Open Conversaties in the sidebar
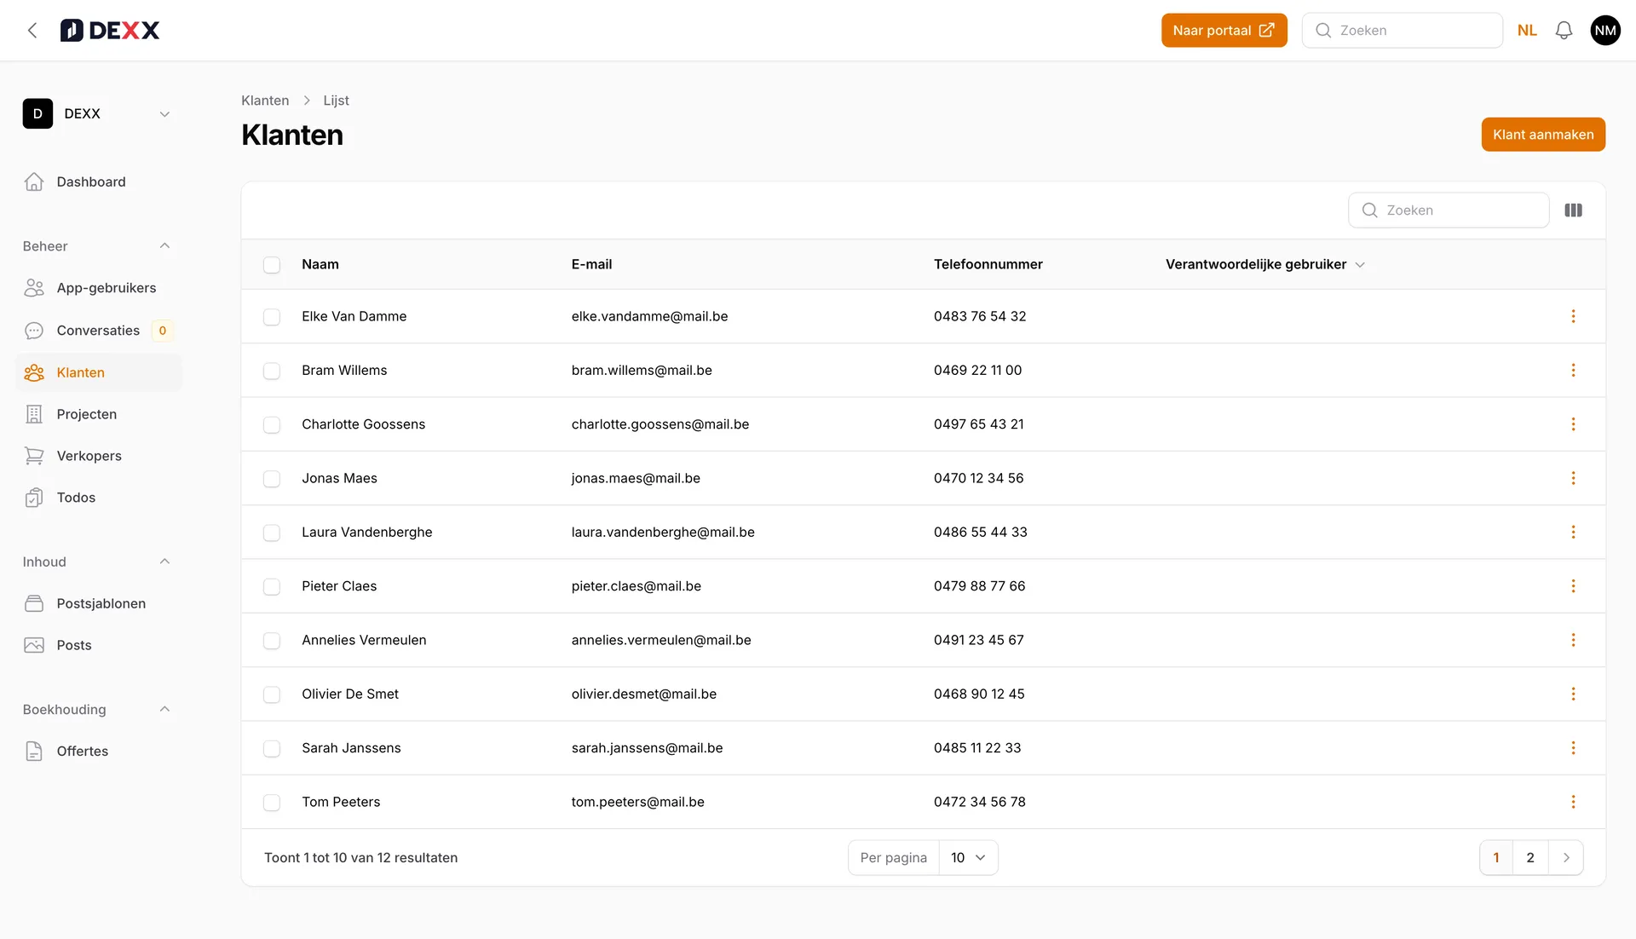1636x939 pixels. coord(98,331)
